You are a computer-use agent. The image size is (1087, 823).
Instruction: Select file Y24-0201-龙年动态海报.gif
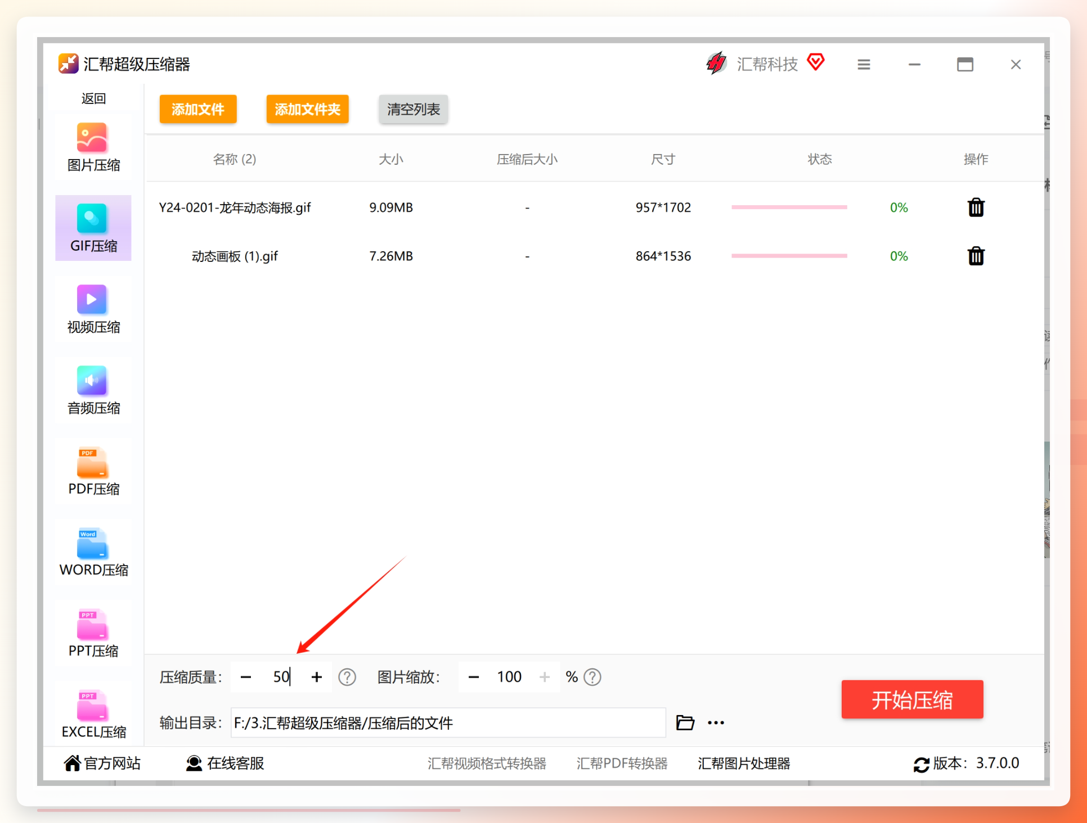(235, 207)
